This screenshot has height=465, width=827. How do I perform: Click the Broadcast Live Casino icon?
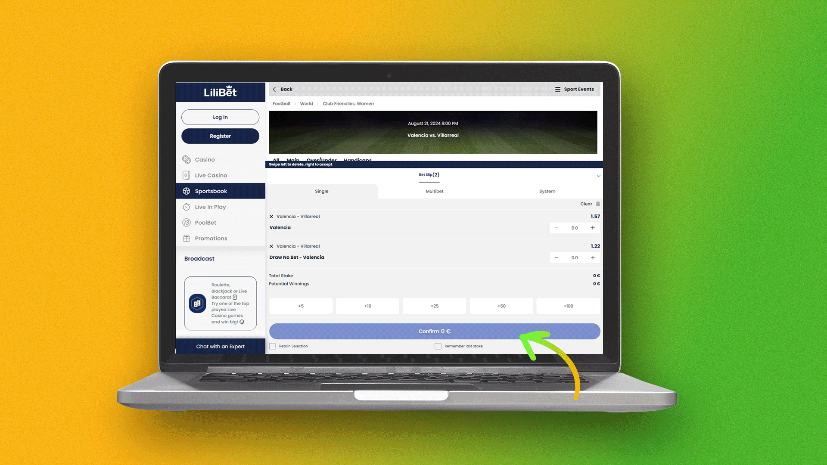click(198, 303)
